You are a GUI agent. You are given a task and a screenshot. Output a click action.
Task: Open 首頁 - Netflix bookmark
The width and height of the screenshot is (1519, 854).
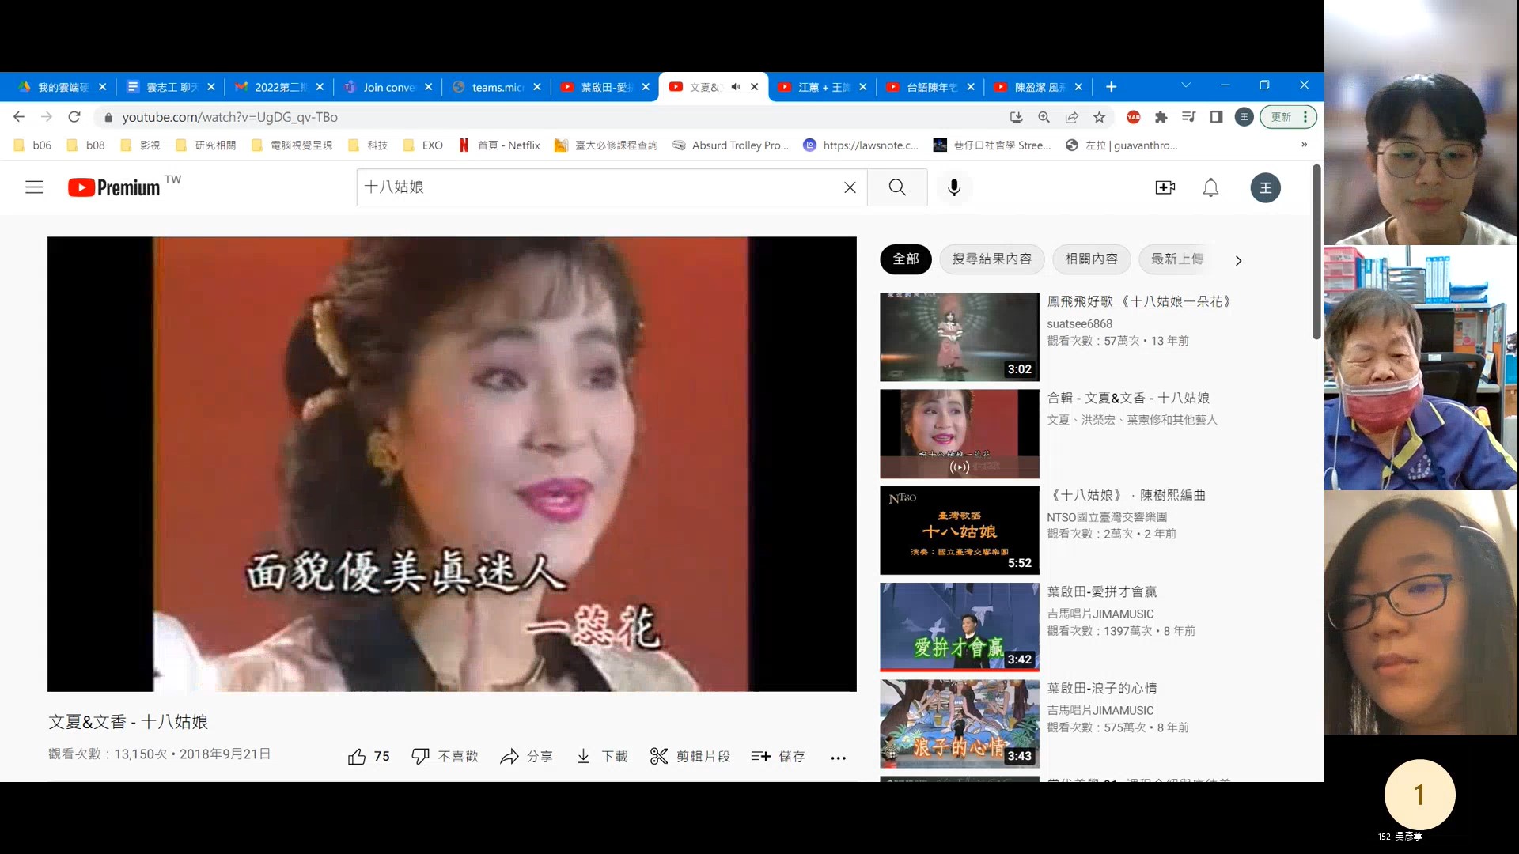499,145
